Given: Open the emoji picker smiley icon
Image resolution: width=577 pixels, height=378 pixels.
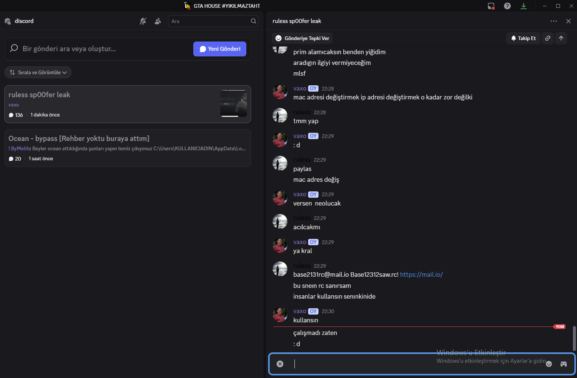Looking at the screenshot, I should pos(549,364).
